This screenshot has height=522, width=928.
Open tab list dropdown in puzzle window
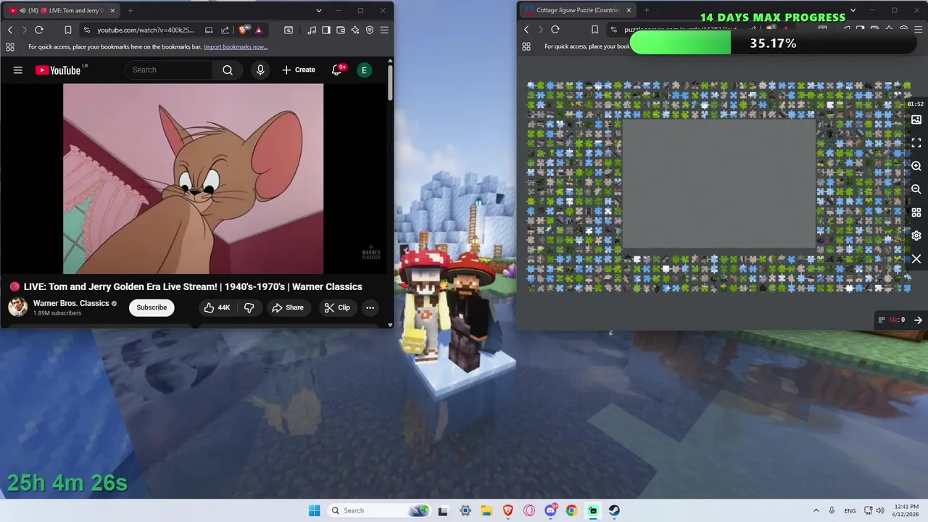click(853, 11)
